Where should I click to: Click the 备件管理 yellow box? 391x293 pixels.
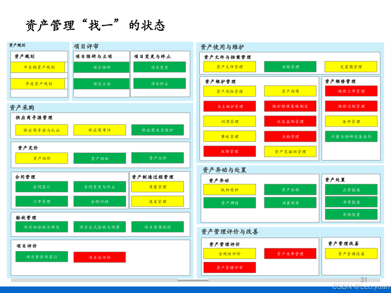(351, 121)
